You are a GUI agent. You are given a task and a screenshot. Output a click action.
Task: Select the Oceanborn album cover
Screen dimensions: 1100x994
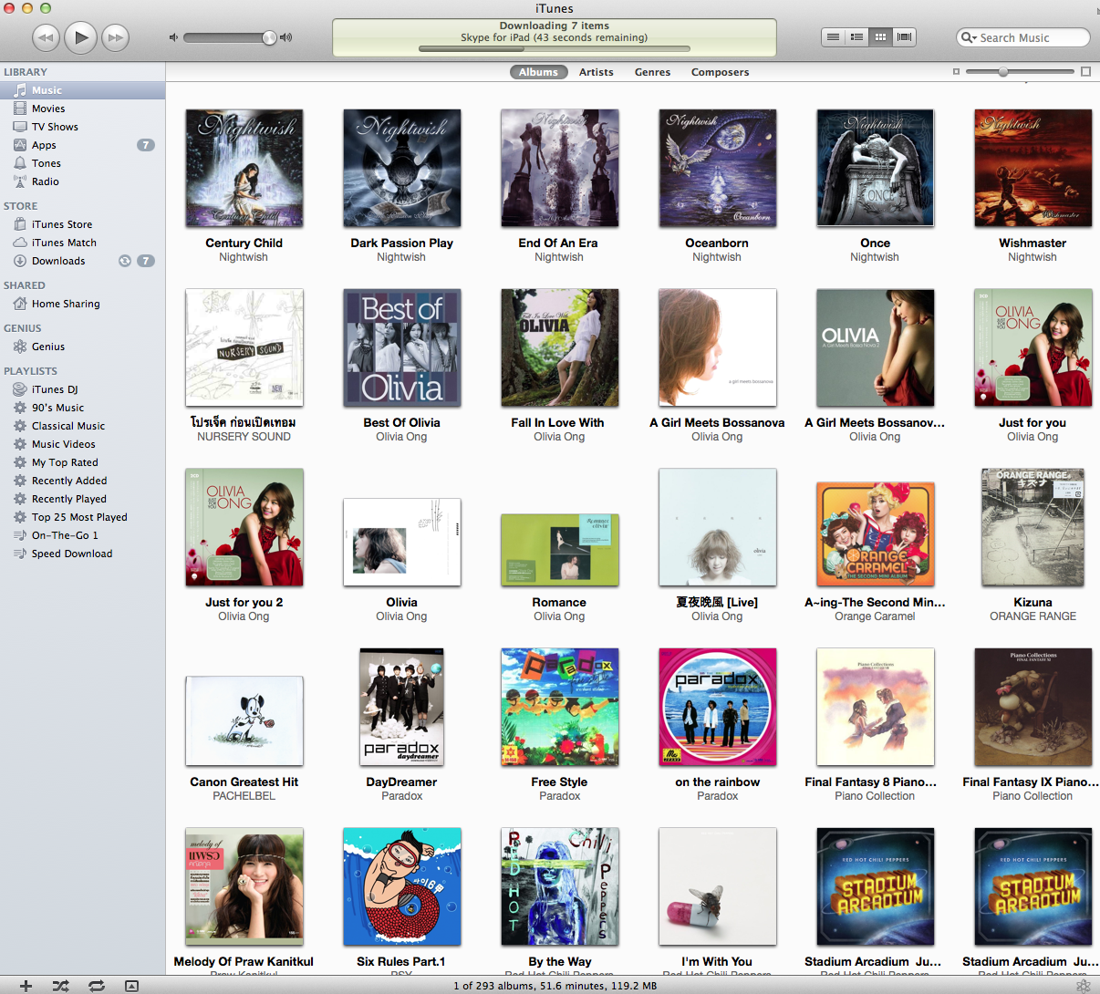click(x=718, y=168)
